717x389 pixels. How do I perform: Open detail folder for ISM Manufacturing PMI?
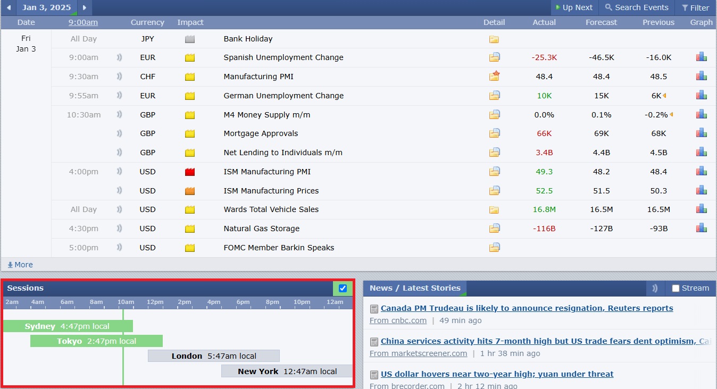tap(495, 172)
